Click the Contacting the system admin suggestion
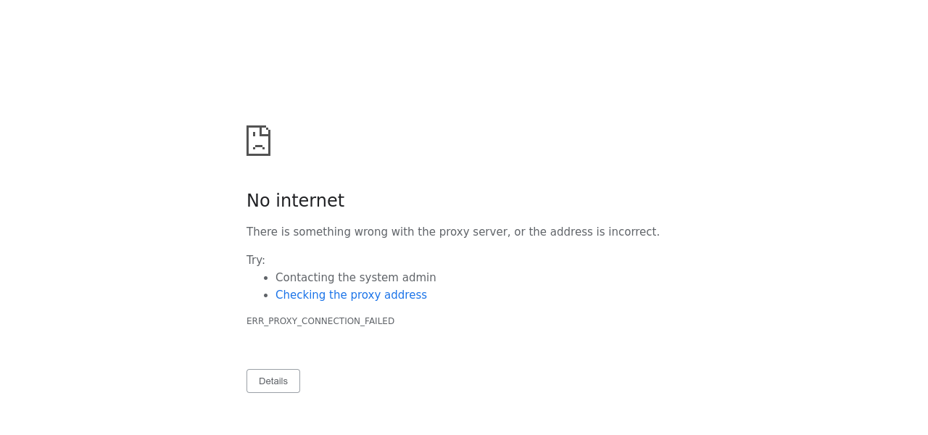The height and width of the screenshot is (435, 928). coord(355,278)
